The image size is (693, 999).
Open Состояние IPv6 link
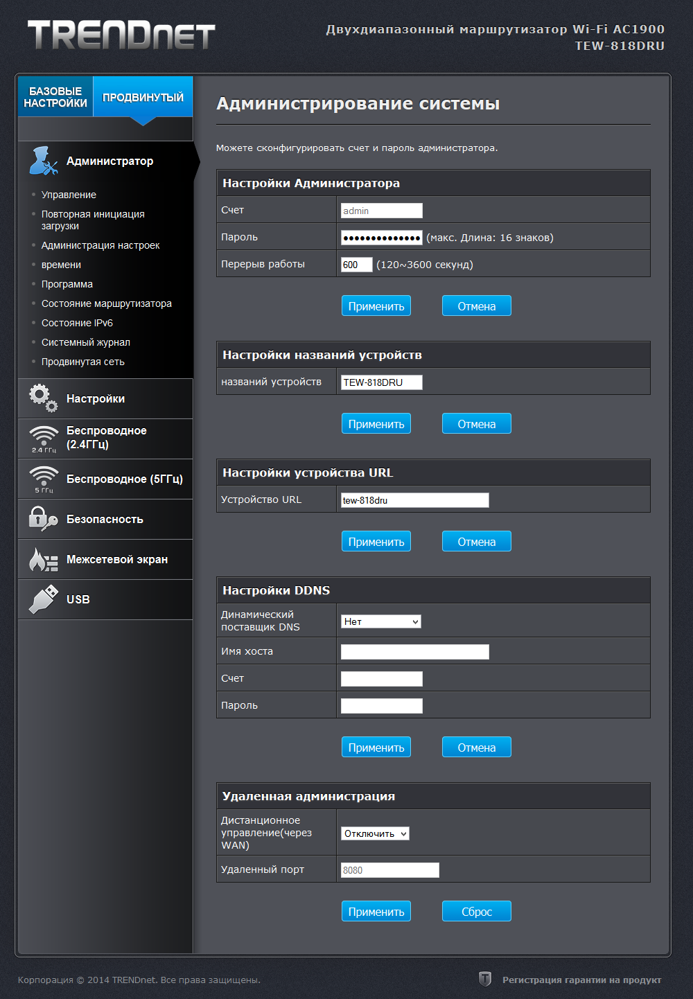pos(77,323)
